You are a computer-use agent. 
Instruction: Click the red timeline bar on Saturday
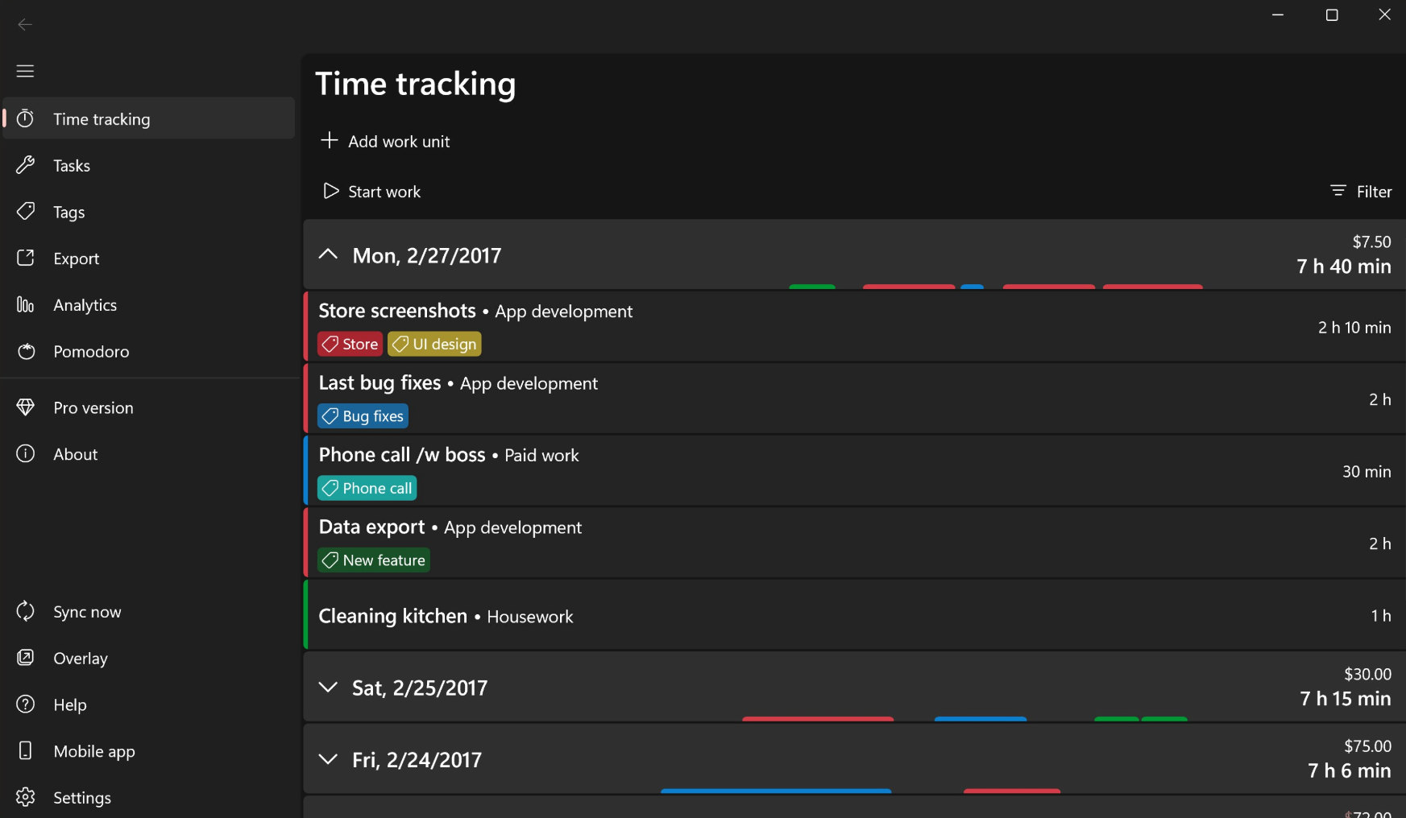(x=818, y=719)
